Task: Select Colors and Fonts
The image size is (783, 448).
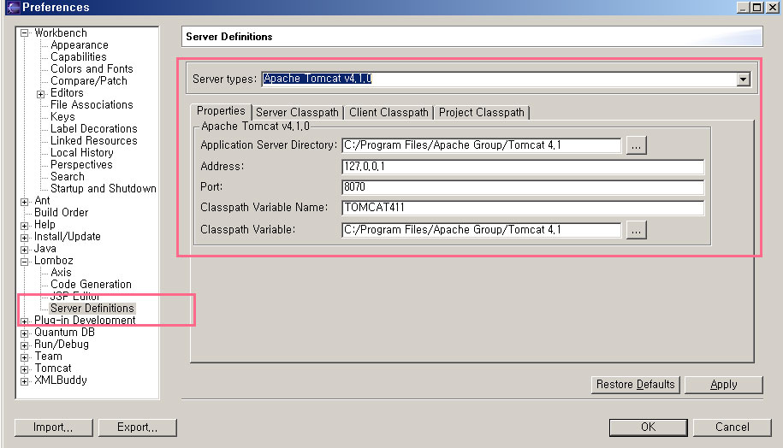Action: tap(92, 69)
